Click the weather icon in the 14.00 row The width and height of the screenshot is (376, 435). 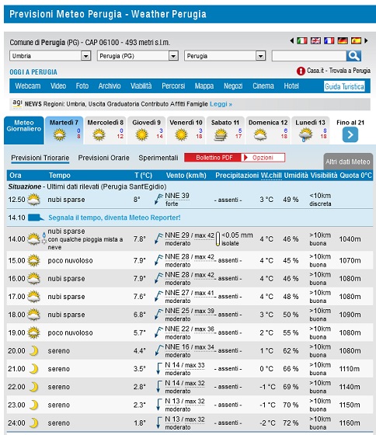click(x=34, y=239)
